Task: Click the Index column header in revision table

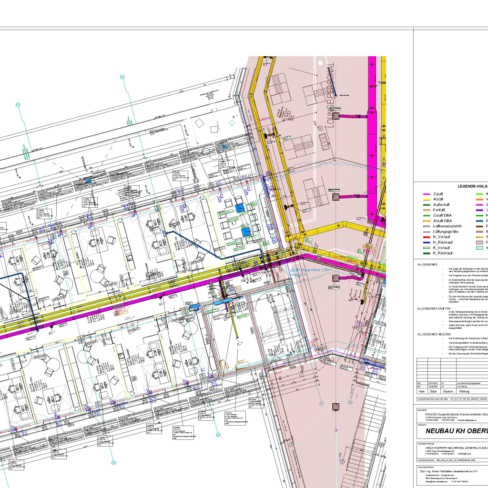Action: pos(422,390)
